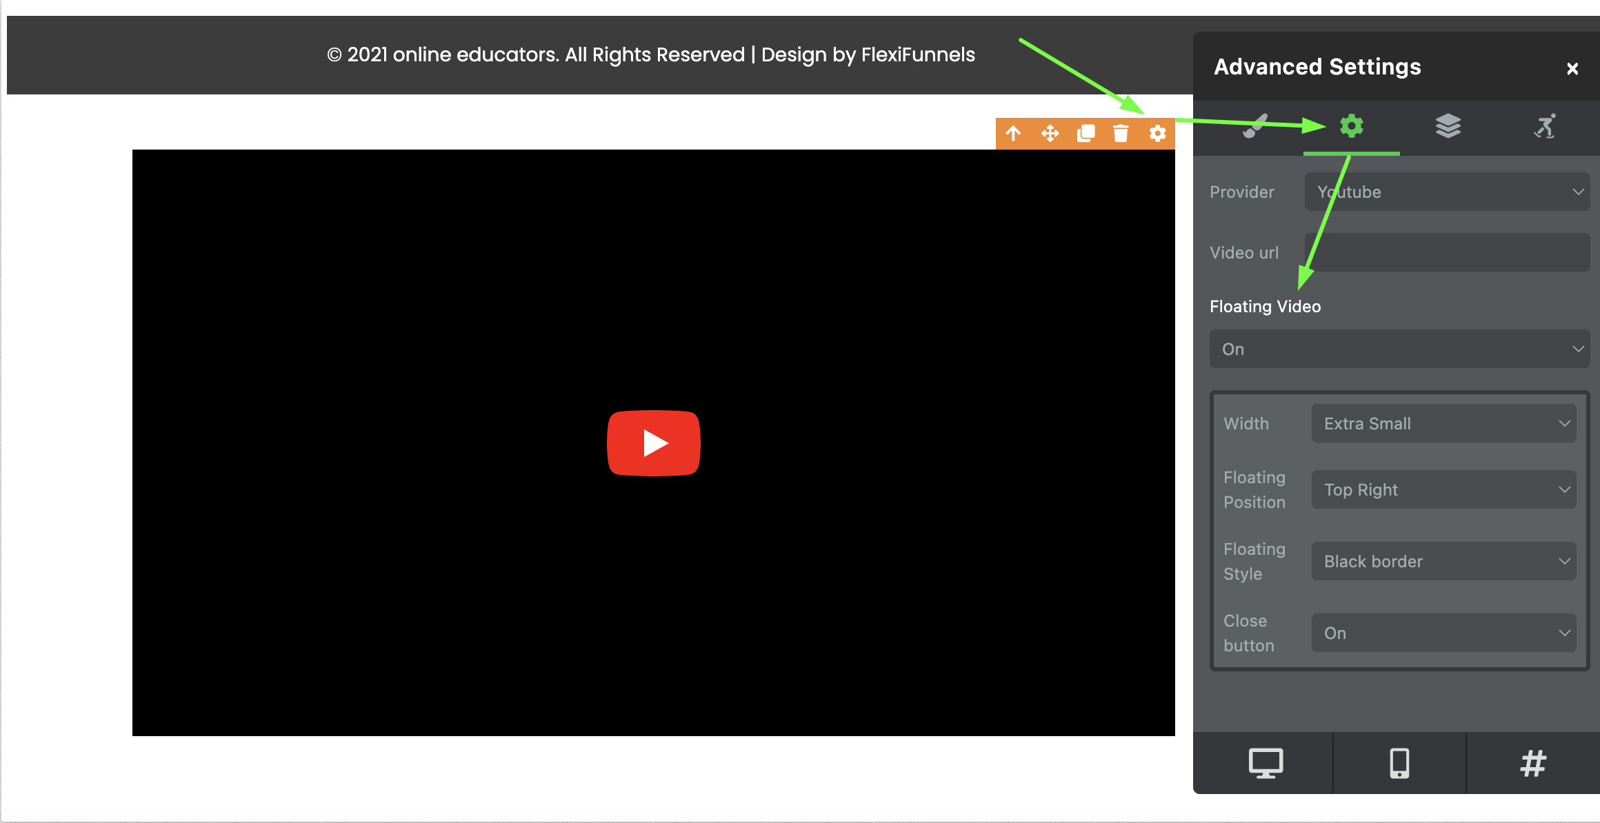
Task: Click the drag/move handle icon
Action: pos(1050,133)
